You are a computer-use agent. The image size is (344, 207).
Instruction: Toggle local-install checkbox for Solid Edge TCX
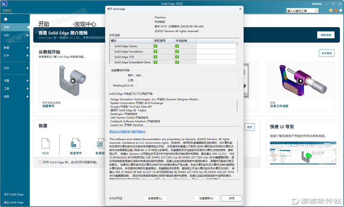pyautogui.click(x=177, y=57)
